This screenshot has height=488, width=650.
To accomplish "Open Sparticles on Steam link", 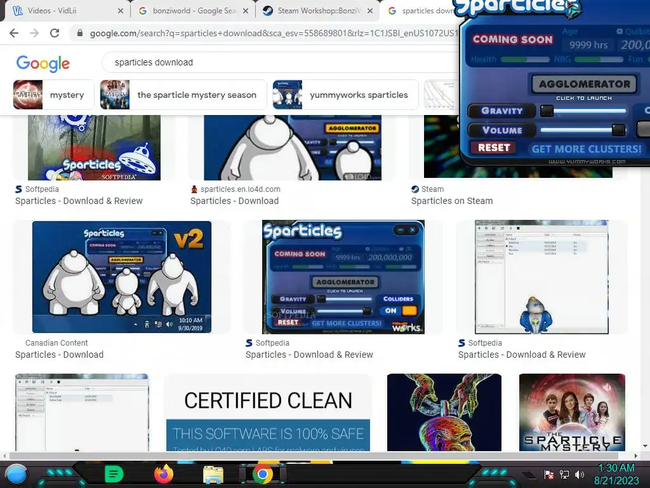I will point(452,201).
